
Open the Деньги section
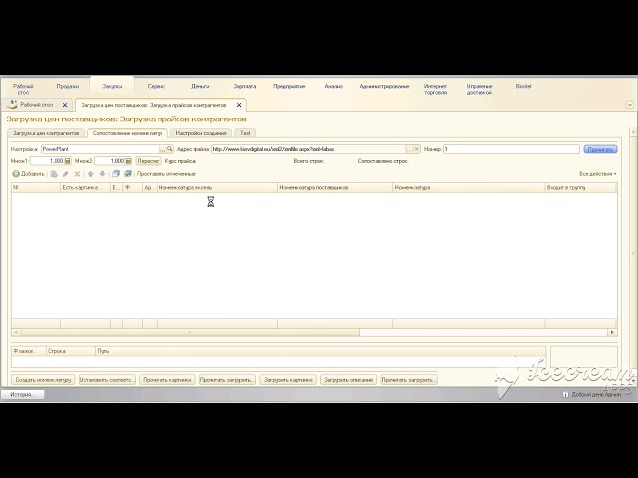click(200, 87)
